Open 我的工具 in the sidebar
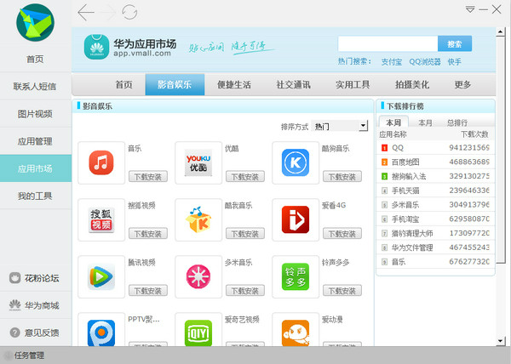The height and width of the screenshot is (364, 511). [x=35, y=196]
